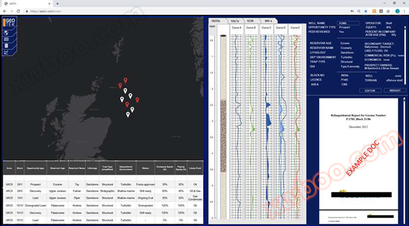Click the Well Name input field
Image resolution: width=409 pixels, height=226 pixels.
[349, 23]
